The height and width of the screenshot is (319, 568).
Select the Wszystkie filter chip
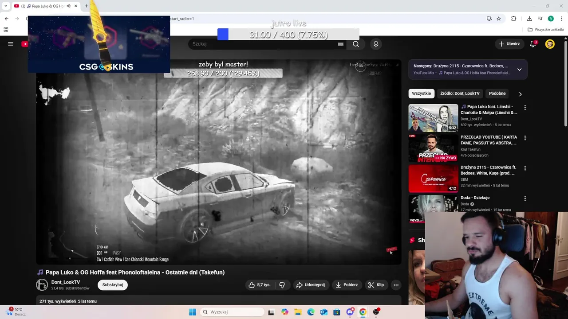coord(421,93)
